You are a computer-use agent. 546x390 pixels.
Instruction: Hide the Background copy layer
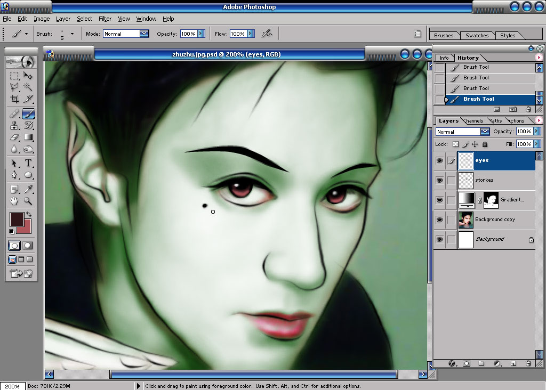(x=440, y=220)
